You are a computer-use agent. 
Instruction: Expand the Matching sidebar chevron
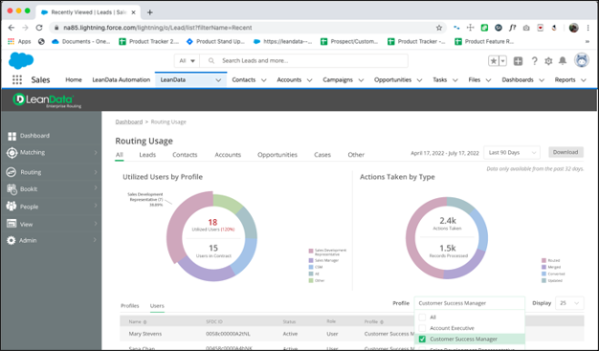[96, 152]
